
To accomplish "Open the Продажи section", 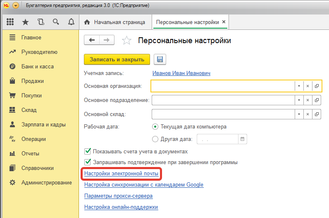I will (33, 81).
